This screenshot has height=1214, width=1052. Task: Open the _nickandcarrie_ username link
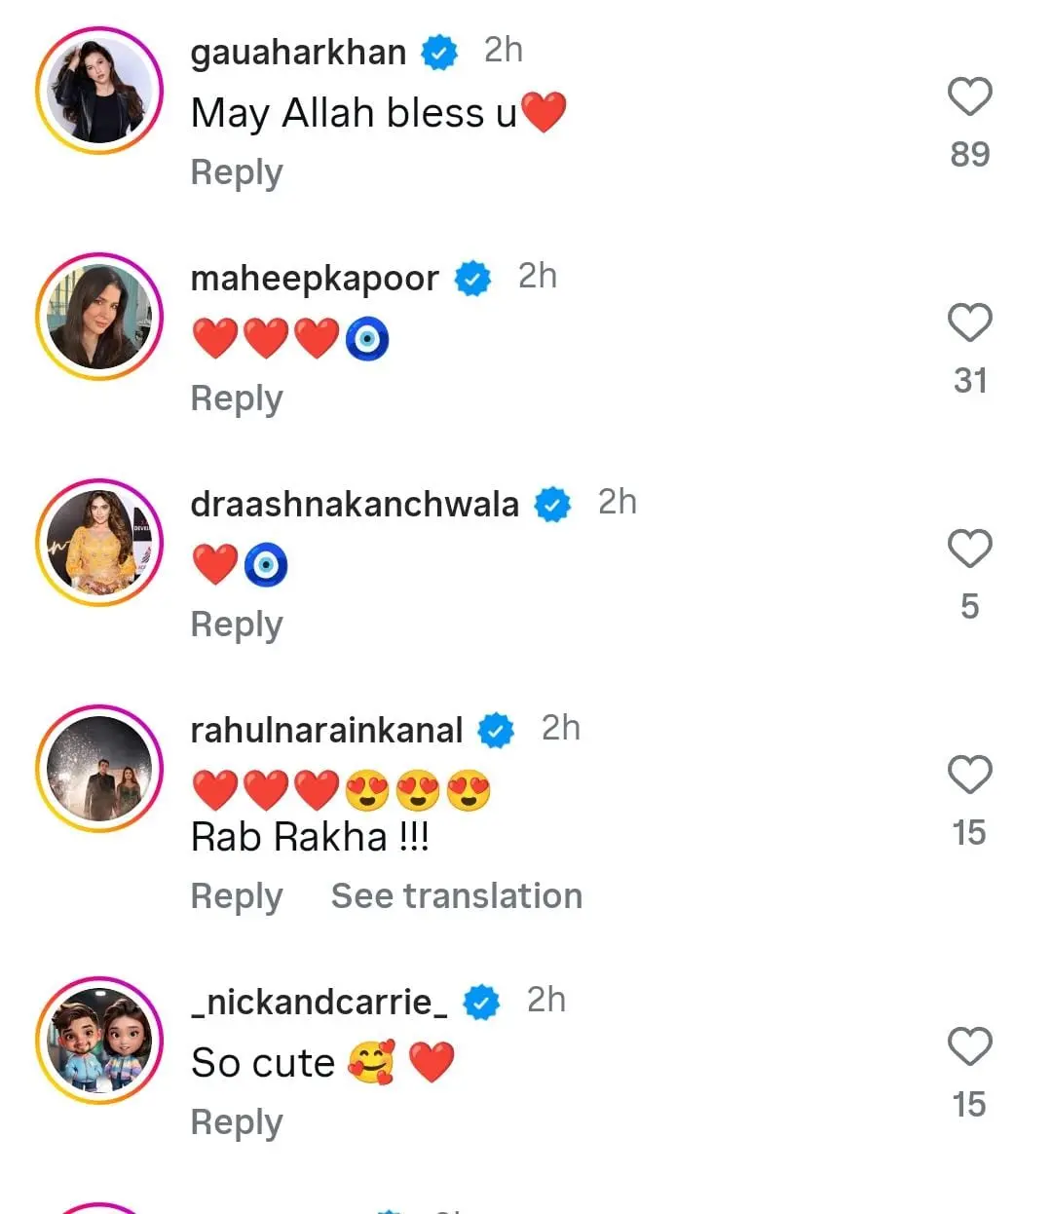point(319,1002)
